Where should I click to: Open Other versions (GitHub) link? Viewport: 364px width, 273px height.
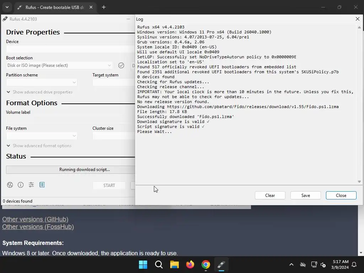tap(35, 219)
